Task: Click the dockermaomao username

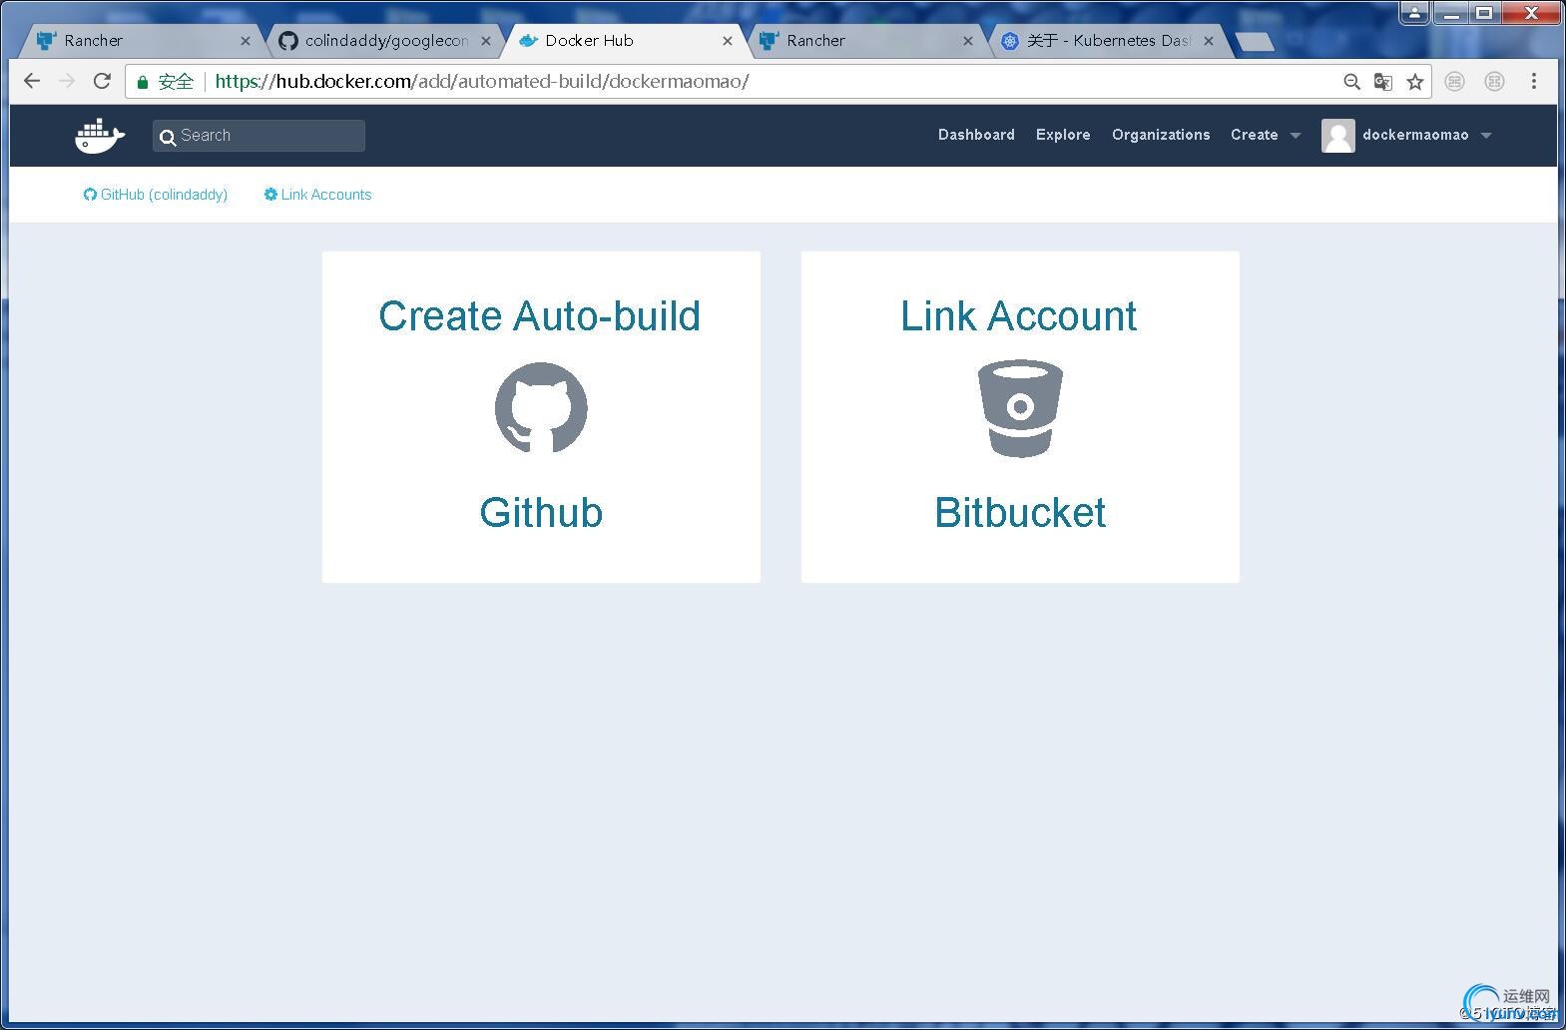Action: tap(1415, 135)
